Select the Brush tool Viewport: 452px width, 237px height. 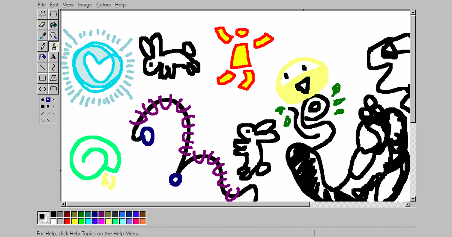coord(53,46)
